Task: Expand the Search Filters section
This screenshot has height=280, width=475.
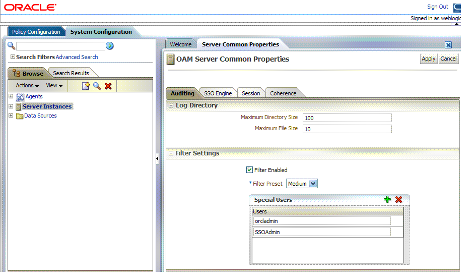Action: (13, 57)
